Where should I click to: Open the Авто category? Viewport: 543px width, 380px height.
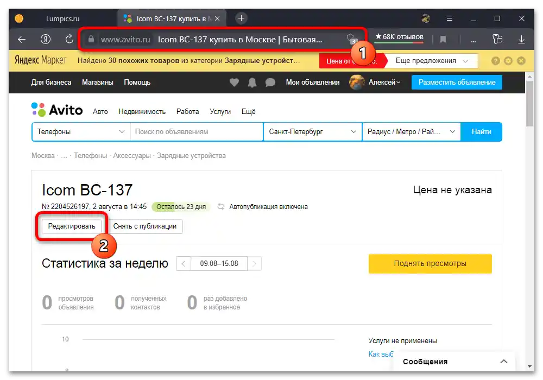point(100,111)
